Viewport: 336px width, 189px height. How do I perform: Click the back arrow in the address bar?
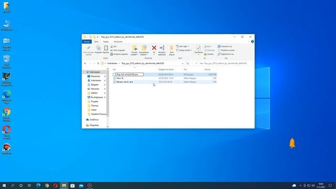(x=85, y=64)
